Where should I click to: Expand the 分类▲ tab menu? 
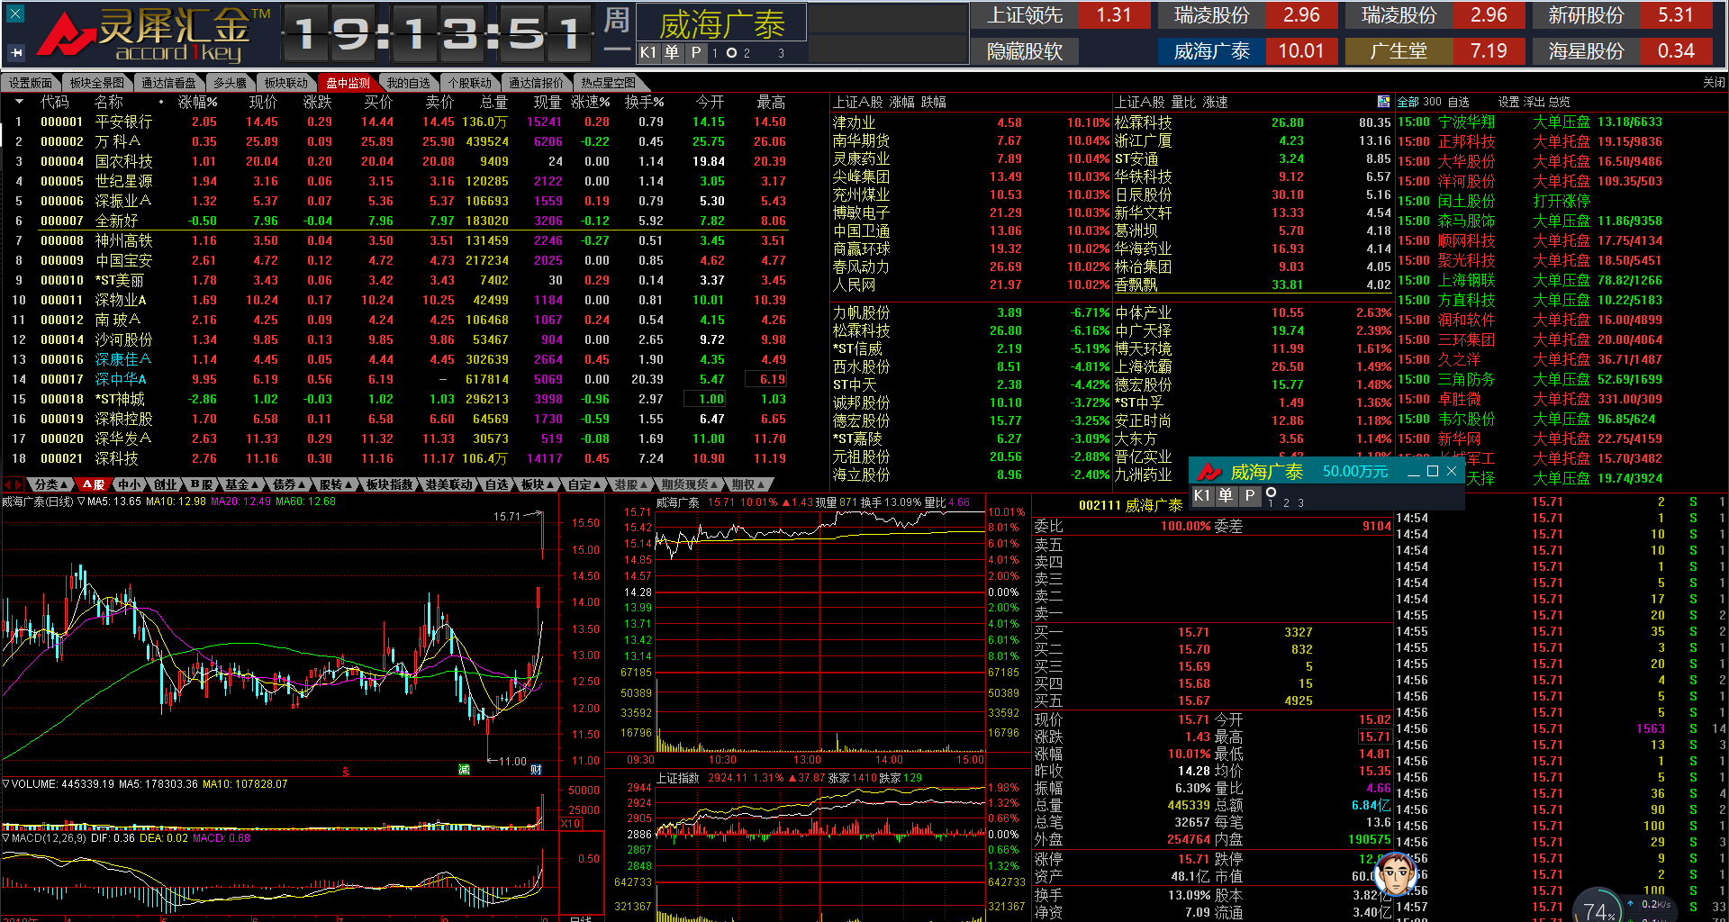[x=50, y=484]
